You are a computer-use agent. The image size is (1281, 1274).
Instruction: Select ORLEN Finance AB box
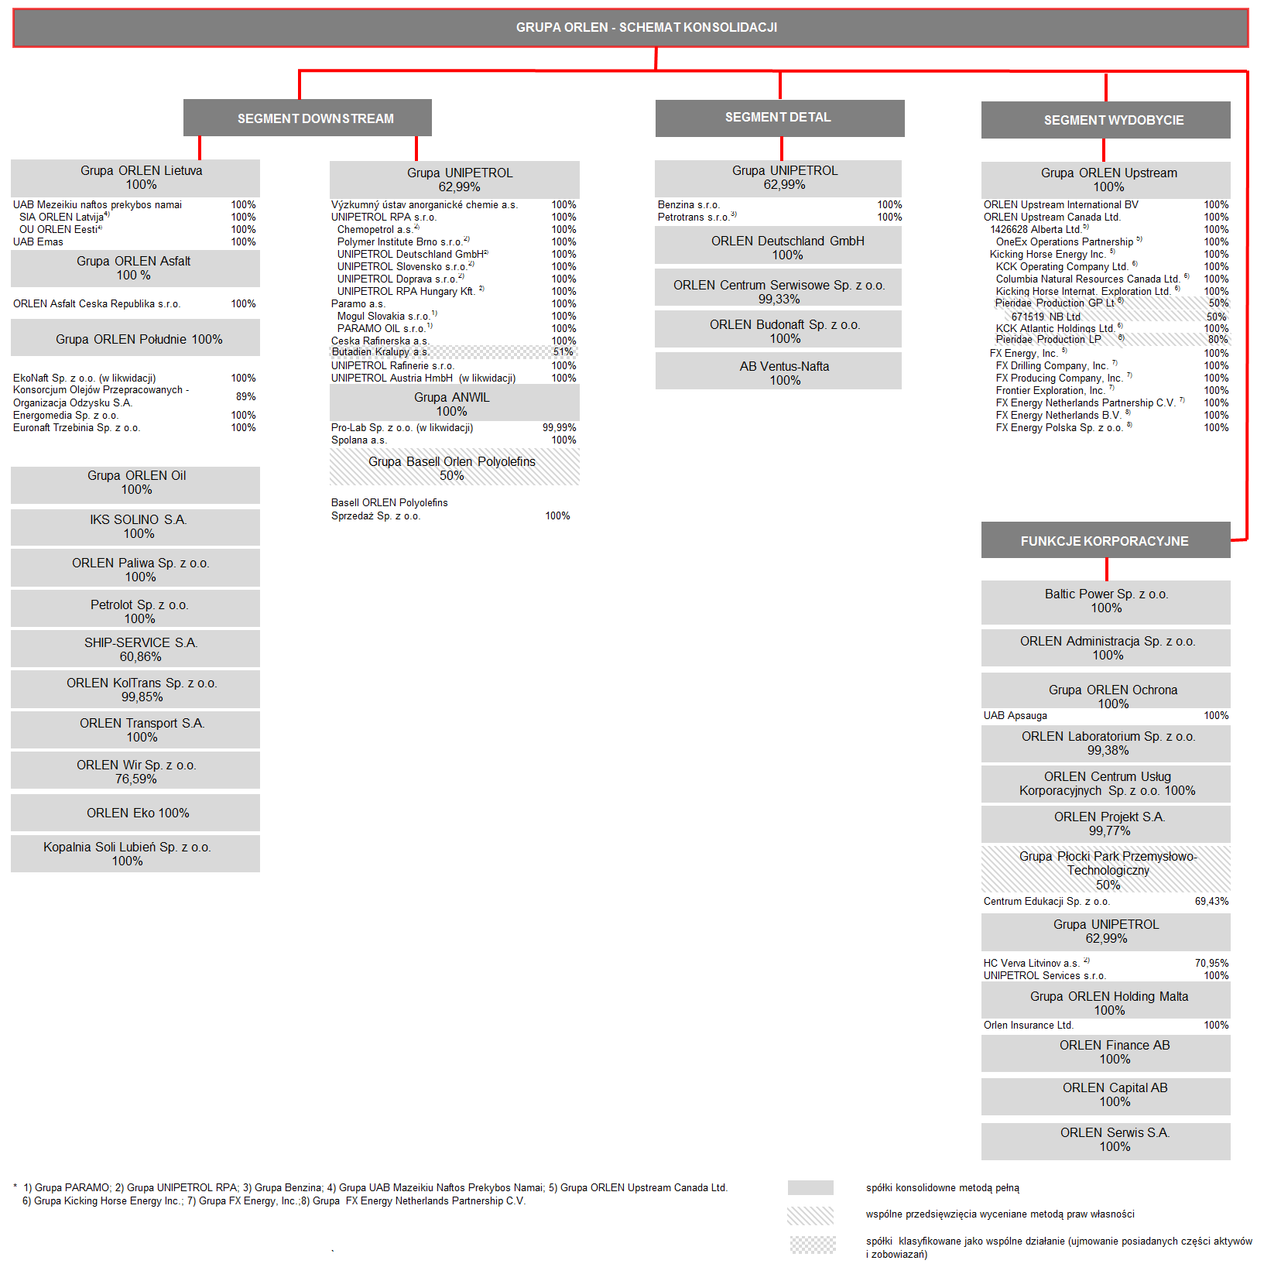(x=1105, y=1053)
